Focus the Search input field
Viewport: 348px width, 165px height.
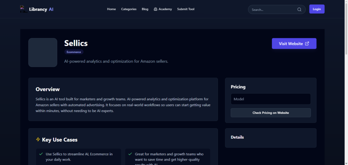coord(277,10)
